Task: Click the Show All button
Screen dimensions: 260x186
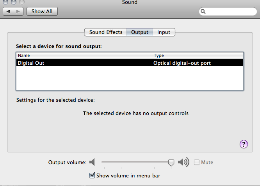Action: click(x=42, y=11)
